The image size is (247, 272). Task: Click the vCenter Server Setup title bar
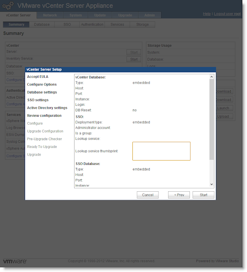tap(121, 70)
